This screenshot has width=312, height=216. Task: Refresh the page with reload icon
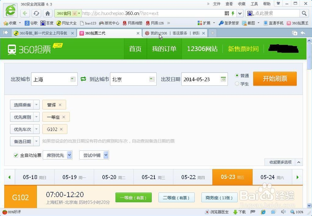click(x=36, y=13)
